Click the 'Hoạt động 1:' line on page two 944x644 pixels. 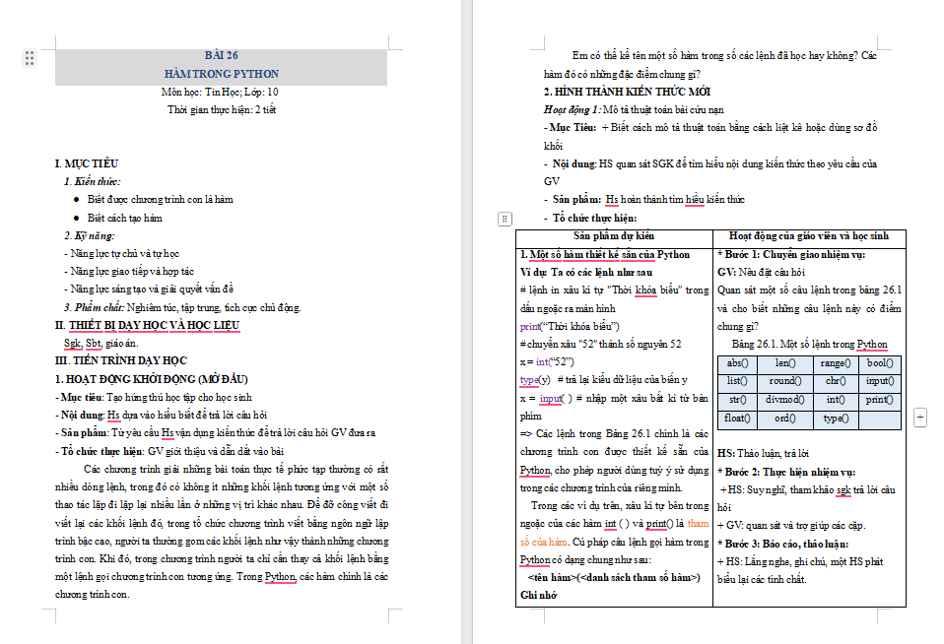pos(634,109)
